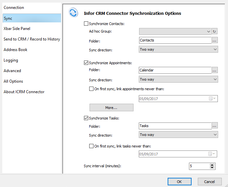This screenshot has width=228, height=187.
Task: Open calendar picker for the tasks date
Action: tap(212, 154)
